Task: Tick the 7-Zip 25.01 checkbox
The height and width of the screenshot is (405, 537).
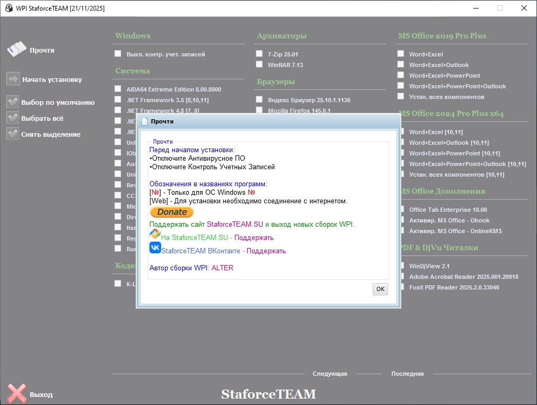Action: click(259, 54)
